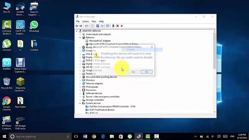Click the scrollbar up arrow in Device Manager
The height and width of the screenshot is (140, 249).
[x=214, y=31]
